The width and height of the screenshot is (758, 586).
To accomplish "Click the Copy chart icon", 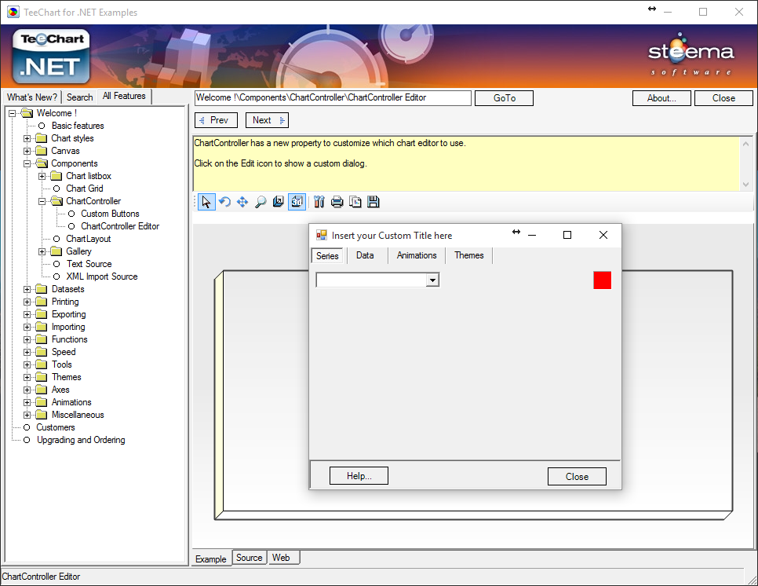I will click(x=355, y=202).
